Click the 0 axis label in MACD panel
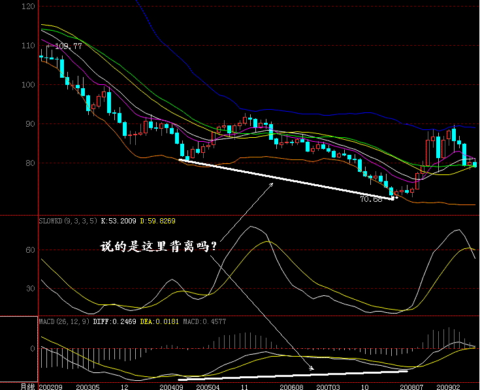This screenshot has height=390, width=480. [x=33, y=349]
